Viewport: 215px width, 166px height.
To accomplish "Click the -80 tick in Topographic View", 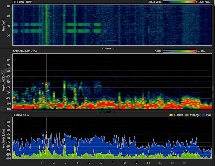I will [8, 82].
